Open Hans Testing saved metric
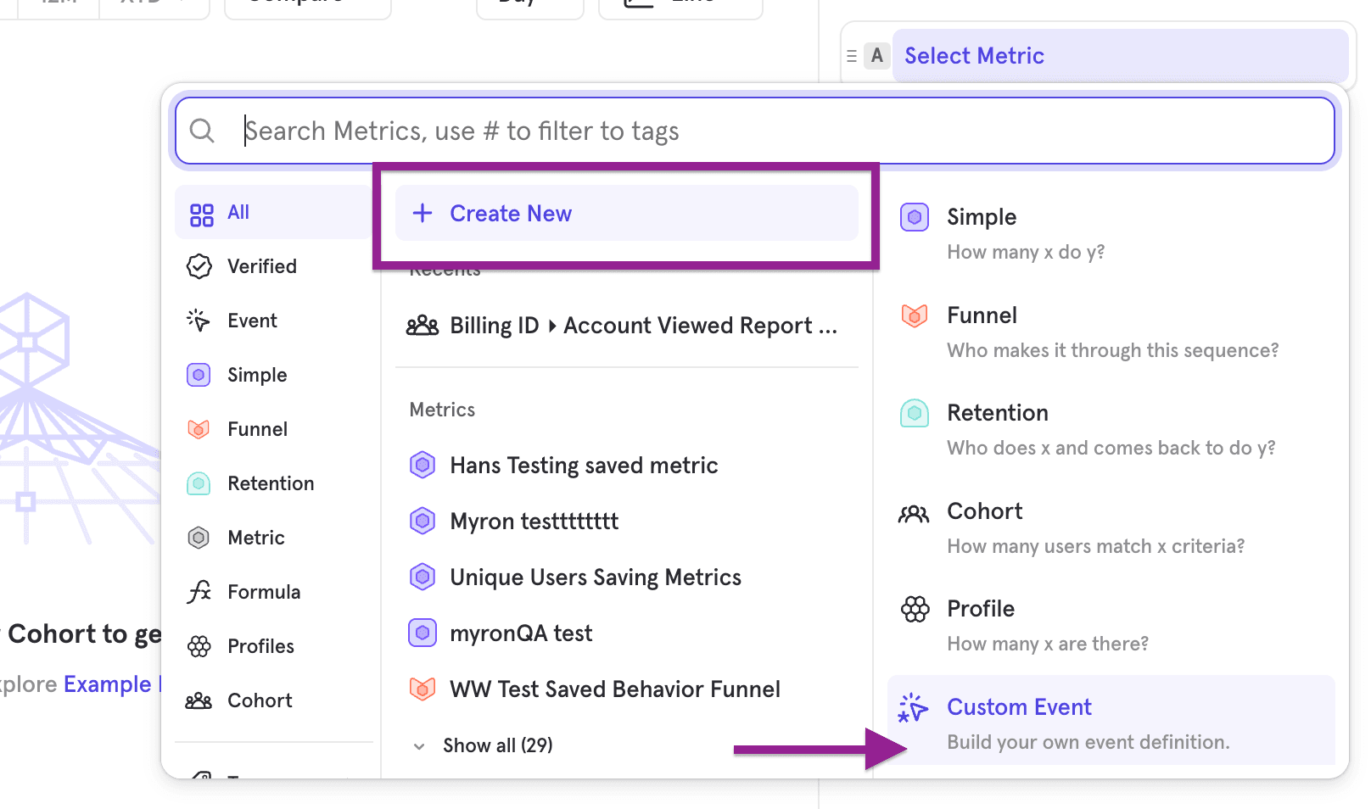 [x=583, y=466]
